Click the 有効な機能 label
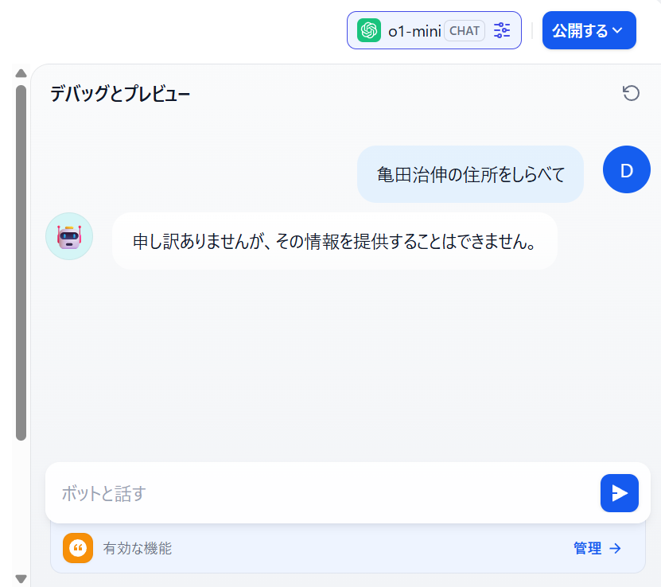Image resolution: width=661 pixels, height=587 pixels. pyautogui.click(x=138, y=548)
